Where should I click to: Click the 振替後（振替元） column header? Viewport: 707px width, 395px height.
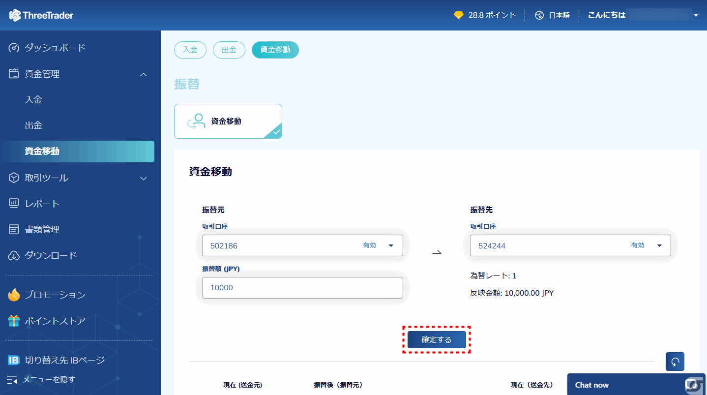click(338, 385)
